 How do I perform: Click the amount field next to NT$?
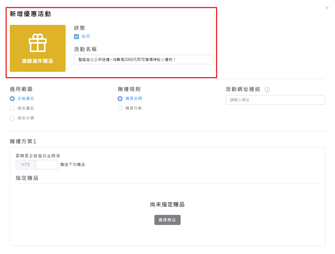click(x=46, y=165)
